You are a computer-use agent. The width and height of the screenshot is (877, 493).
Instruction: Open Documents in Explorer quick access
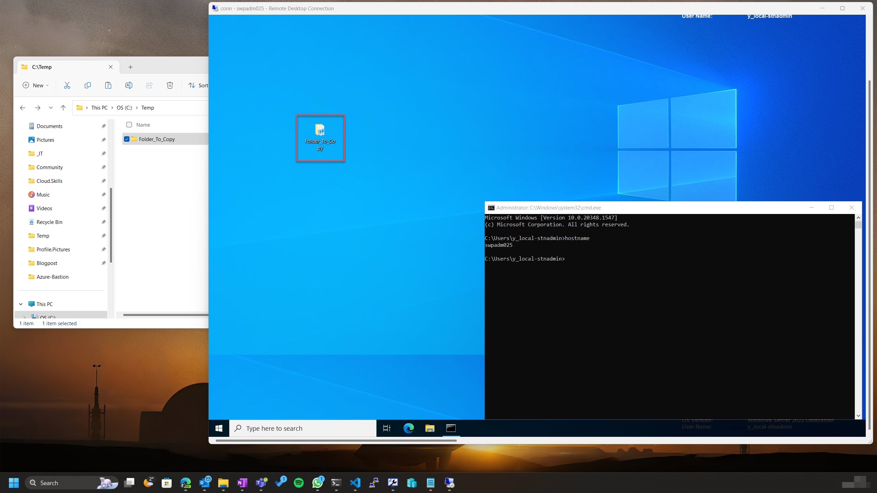[49, 126]
